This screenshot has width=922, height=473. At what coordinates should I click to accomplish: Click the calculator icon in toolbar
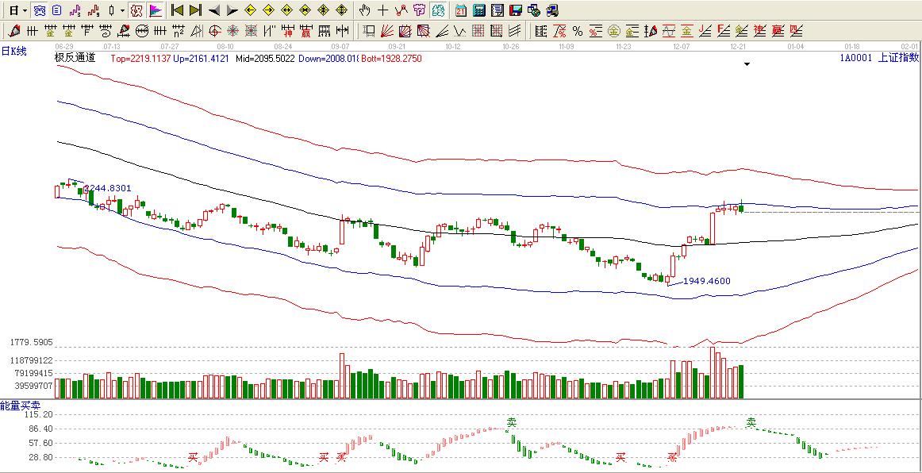click(x=479, y=10)
